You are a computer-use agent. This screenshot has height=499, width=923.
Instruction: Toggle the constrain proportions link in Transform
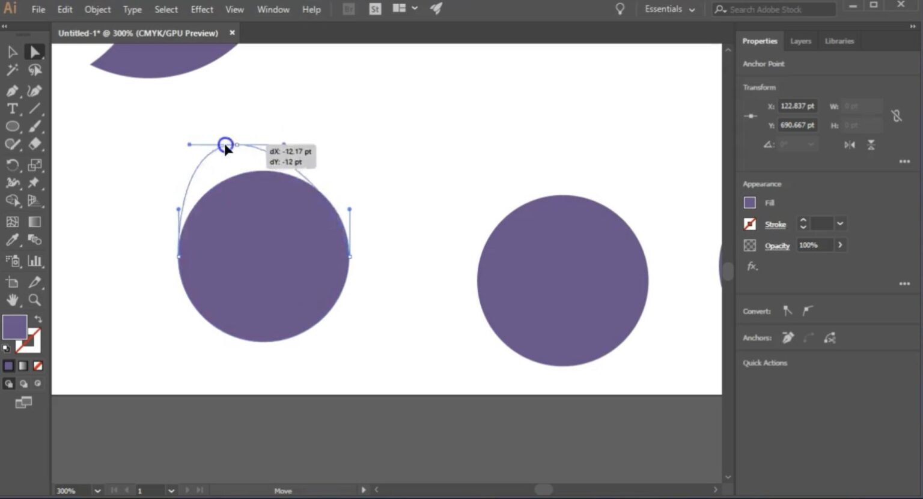coord(897,116)
